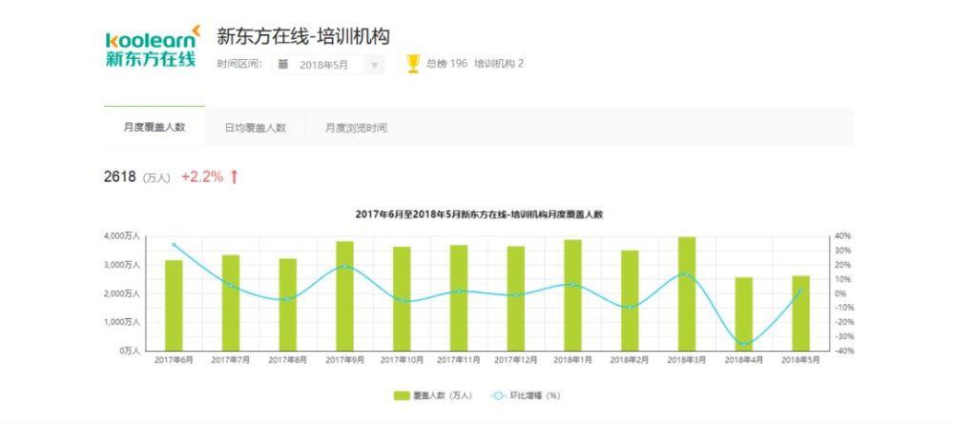
Task: Open the 2018年5月 date dropdown arrow
Action: coord(375,65)
